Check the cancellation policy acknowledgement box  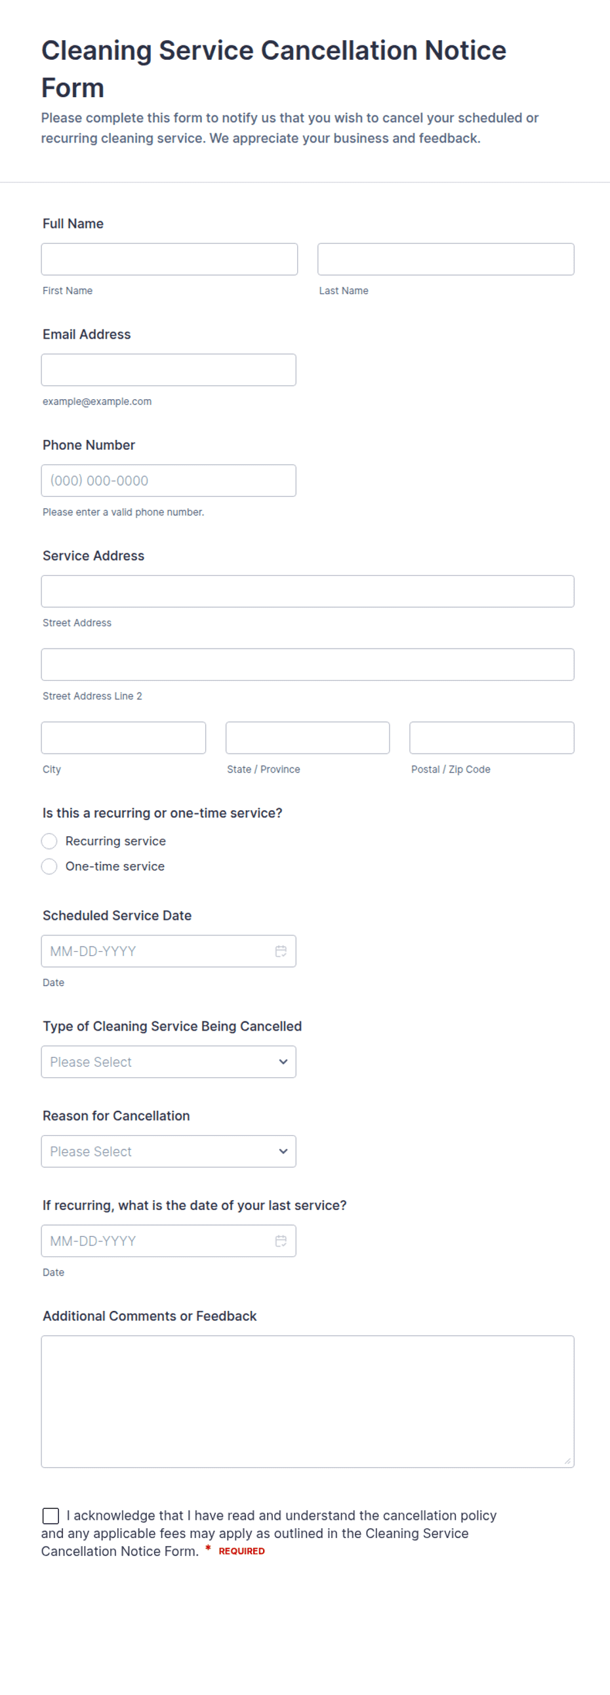point(51,1515)
